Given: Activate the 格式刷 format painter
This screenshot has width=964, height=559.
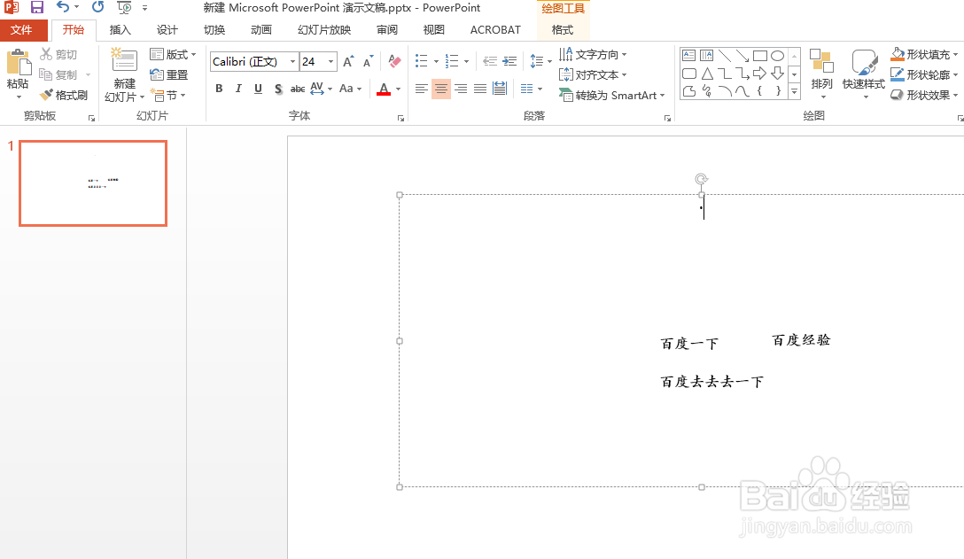Looking at the screenshot, I should tap(64, 96).
